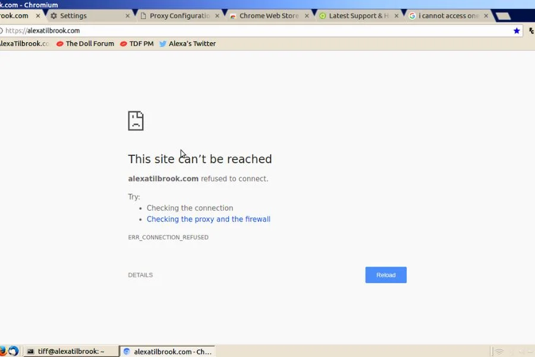Switch to the Proxy Configuration tab
The width and height of the screenshot is (535, 357).
tap(178, 16)
